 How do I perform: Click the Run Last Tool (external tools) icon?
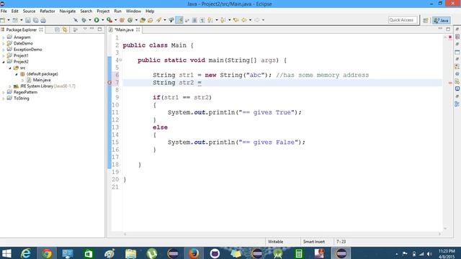[109, 20]
